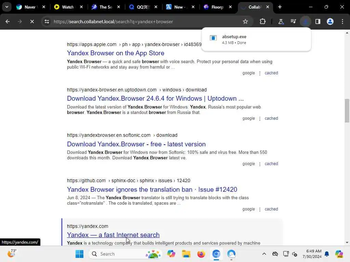Image resolution: width=350 pixels, height=262 pixels.
Task: Expand options dots beside App Store google label
Action: [x=260, y=73]
